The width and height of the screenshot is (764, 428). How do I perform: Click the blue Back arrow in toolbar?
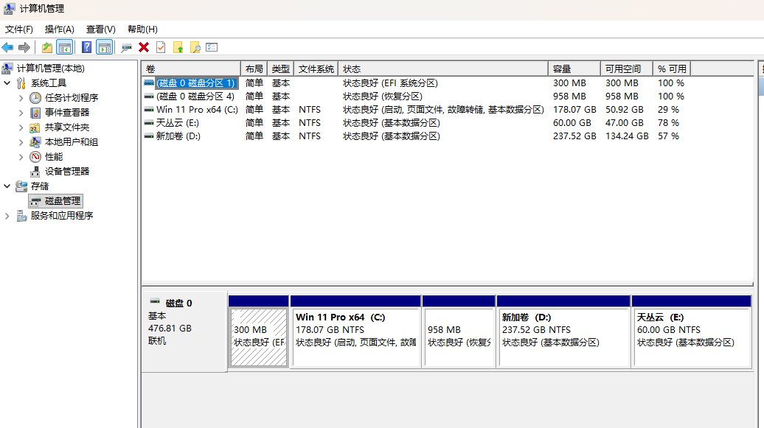[x=8, y=47]
